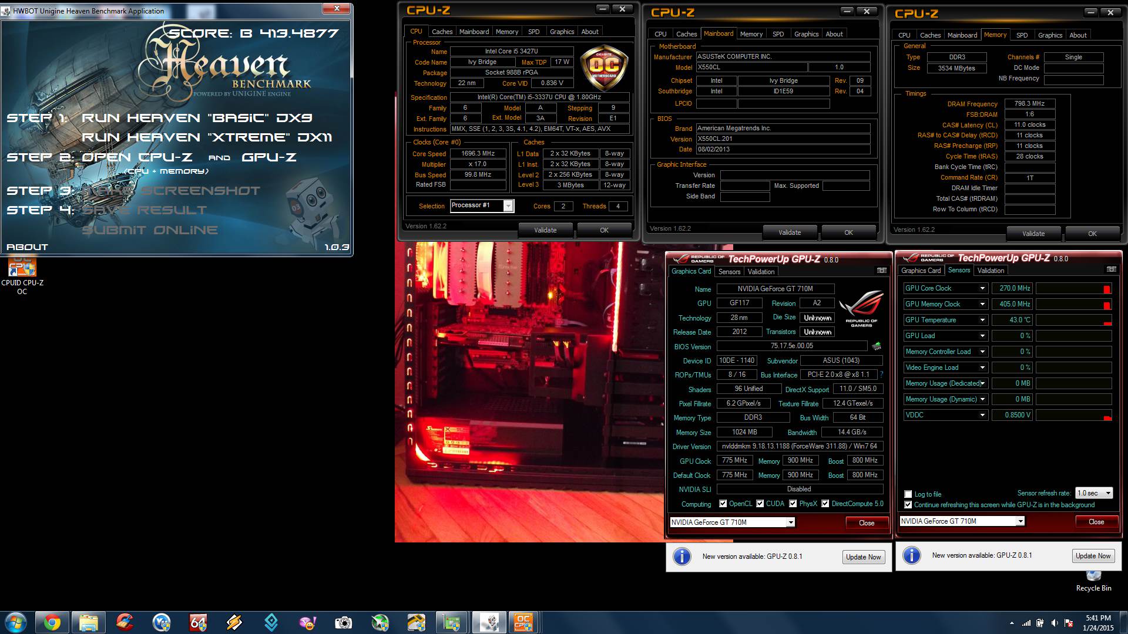1128x634 pixels.
Task: Open GPU Core Clock sensor dropdown
Action: [982, 288]
